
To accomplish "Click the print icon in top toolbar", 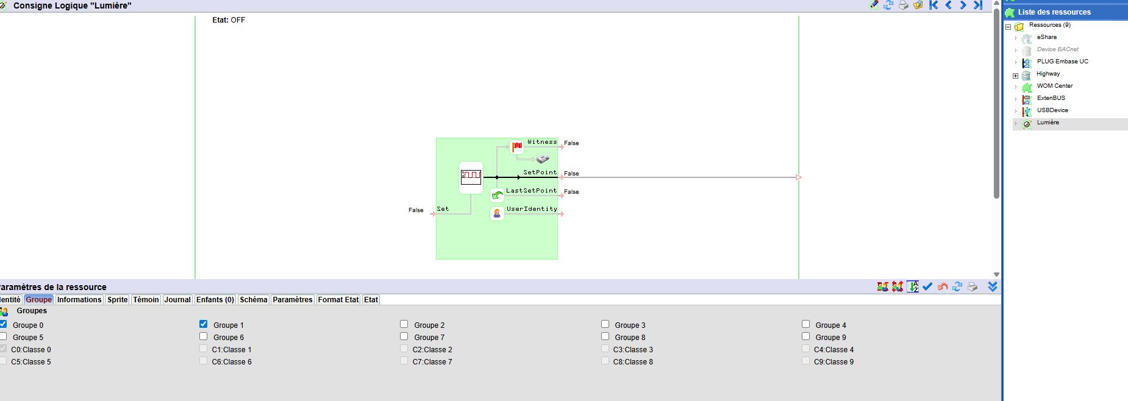I will 903,5.
